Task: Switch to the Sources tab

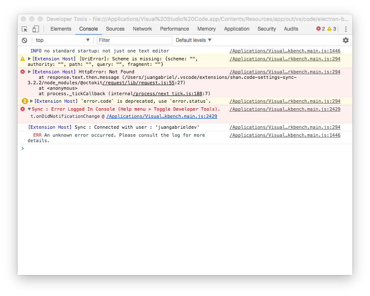Action: pyautogui.click(x=115, y=29)
